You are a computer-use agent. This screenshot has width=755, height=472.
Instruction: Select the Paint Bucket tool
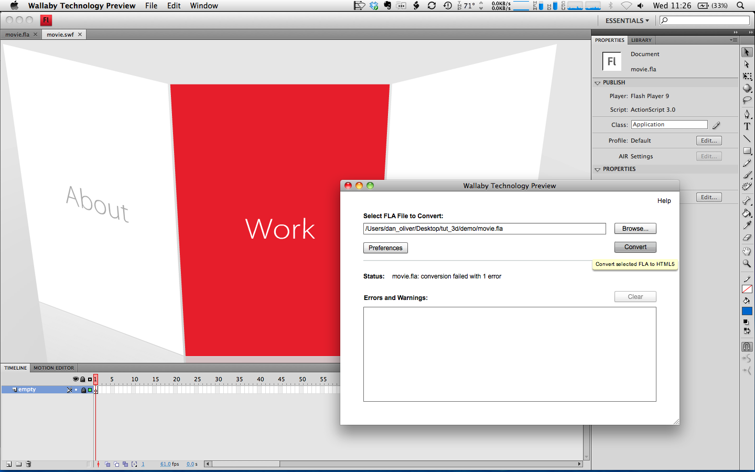(x=747, y=213)
